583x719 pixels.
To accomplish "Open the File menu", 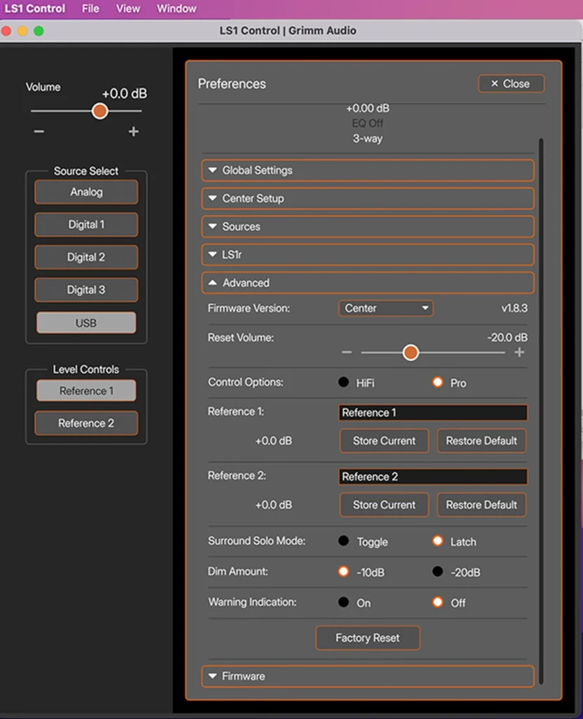I will (91, 8).
